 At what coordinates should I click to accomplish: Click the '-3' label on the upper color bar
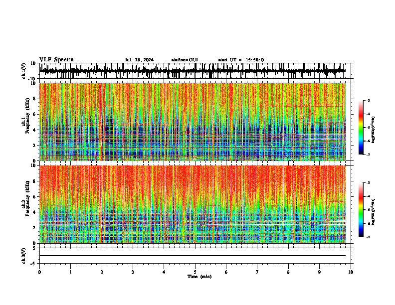(x=368, y=100)
